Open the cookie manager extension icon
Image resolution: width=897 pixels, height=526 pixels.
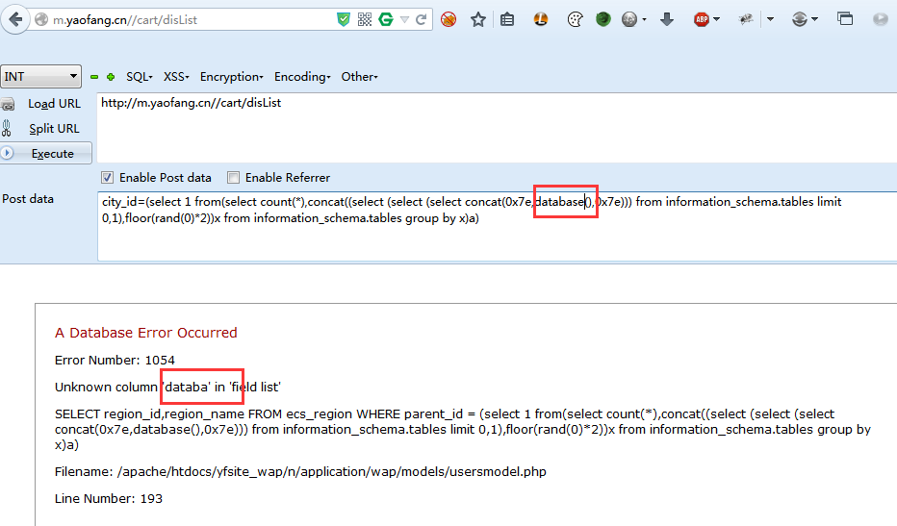[x=575, y=20]
